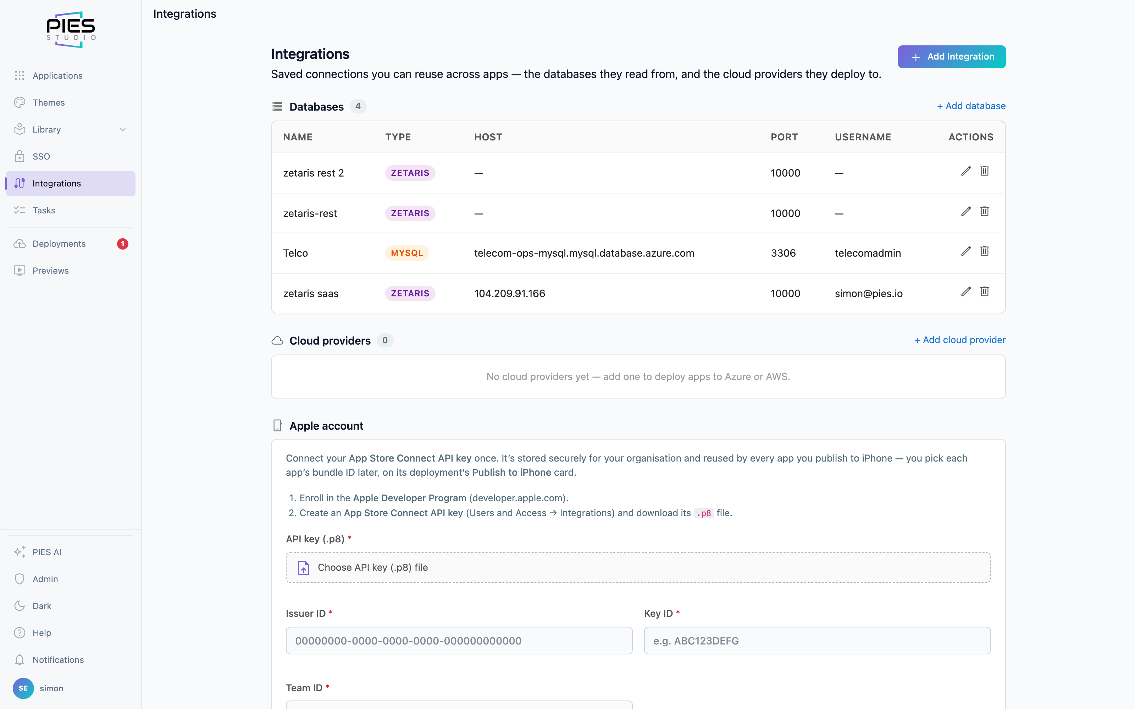Screen dimensions: 1135x709
Task: Delete the zetaris-rest database entry
Action: point(985,212)
